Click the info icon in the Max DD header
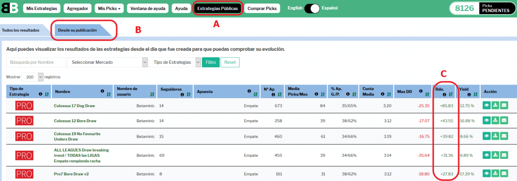517x181 pixels. coord(421,91)
